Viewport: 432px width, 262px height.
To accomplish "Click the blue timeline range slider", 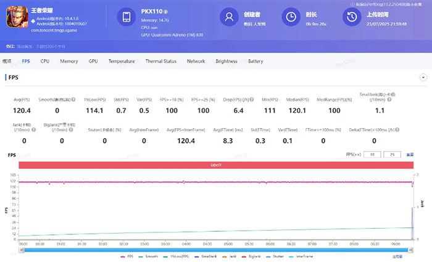I will coord(215,250).
